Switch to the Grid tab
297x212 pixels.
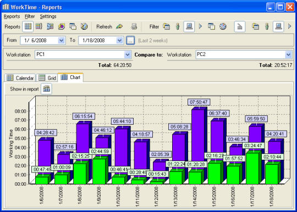click(47, 78)
